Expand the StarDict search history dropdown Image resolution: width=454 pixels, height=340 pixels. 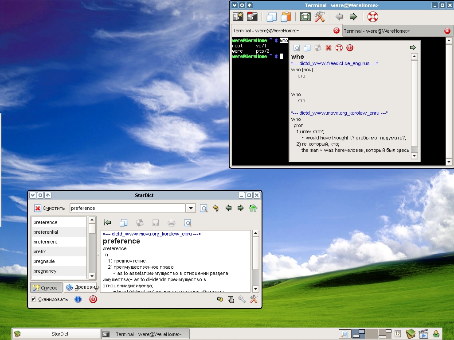(x=191, y=208)
